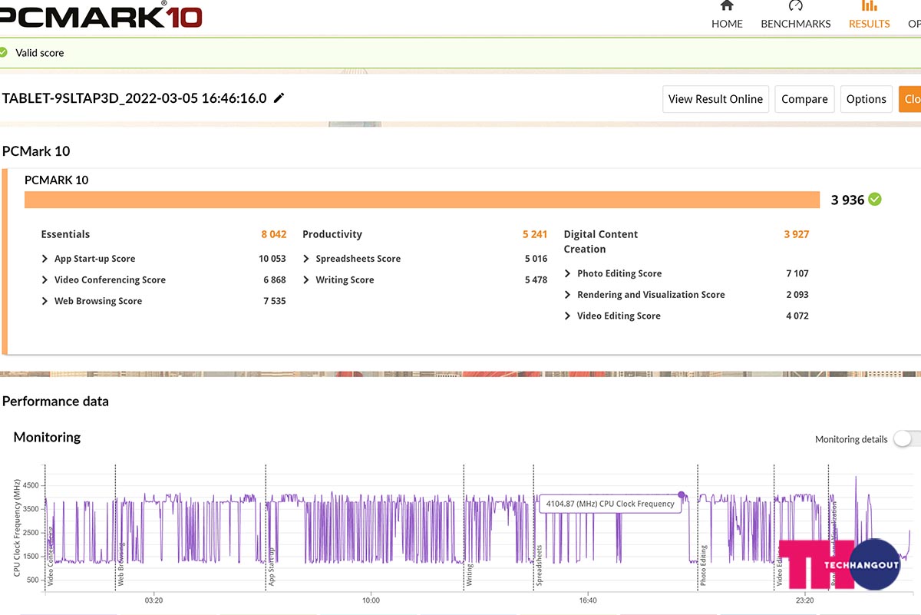The height and width of the screenshot is (615, 921).
Task: Click the Writing marker in chart
Action: [470, 576]
